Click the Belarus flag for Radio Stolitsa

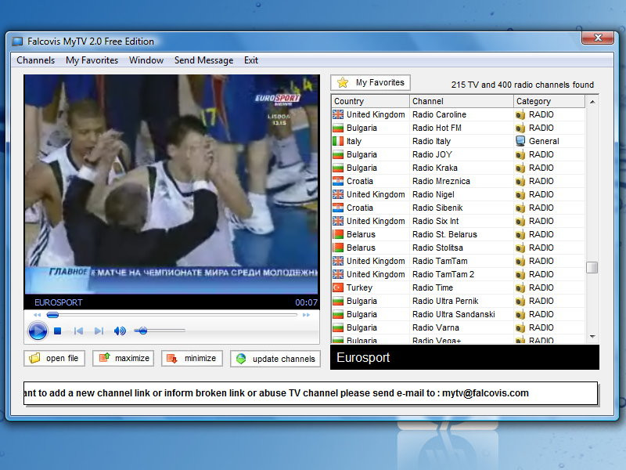pos(338,248)
